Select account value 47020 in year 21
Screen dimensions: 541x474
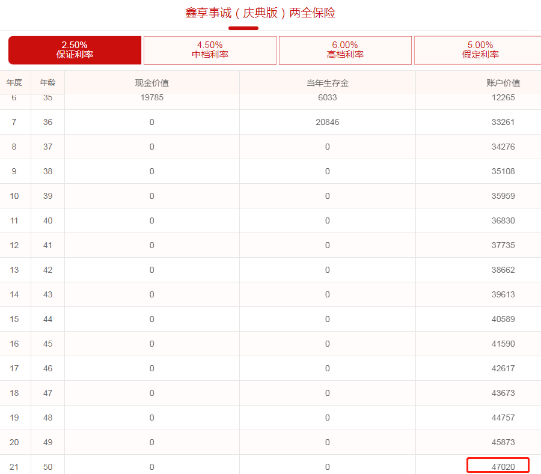(503, 467)
